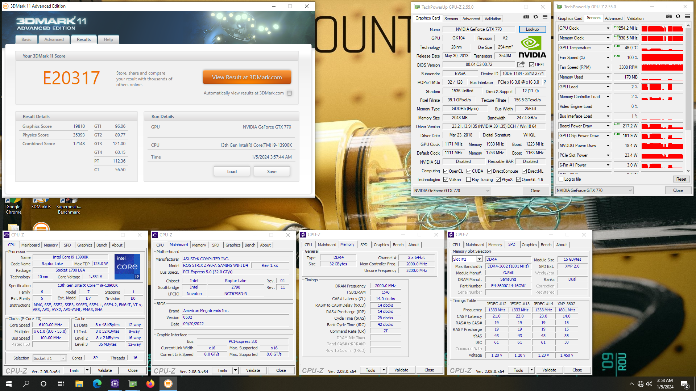Screen dimensions: 696x391
Task: Toggle the OpenCL checkbox
Action: [x=446, y=171]
